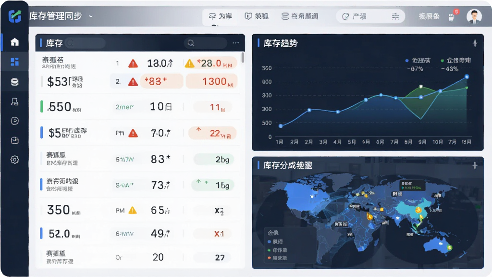Click the green 15g badge with arrows
The width and height of the screenshot is (492, 277).
[x=213, y=185]
